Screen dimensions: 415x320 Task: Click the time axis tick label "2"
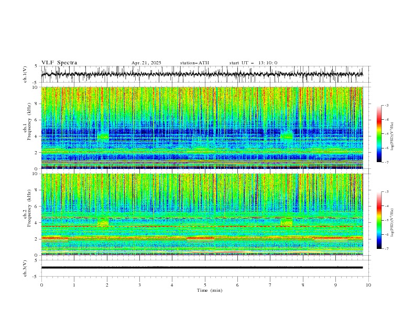(x=107, y=285)
